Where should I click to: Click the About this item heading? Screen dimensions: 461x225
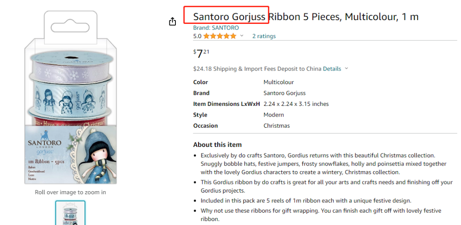(x=217, y=145)
